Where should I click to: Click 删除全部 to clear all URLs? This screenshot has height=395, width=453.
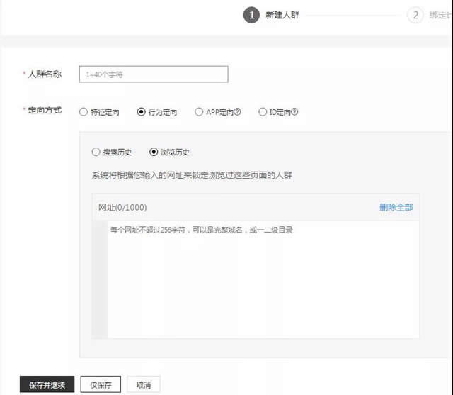coord(396,207)
